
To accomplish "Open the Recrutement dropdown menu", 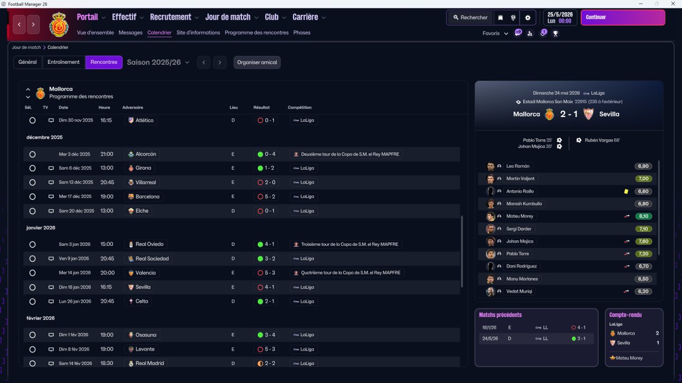I will click(174, 17).
